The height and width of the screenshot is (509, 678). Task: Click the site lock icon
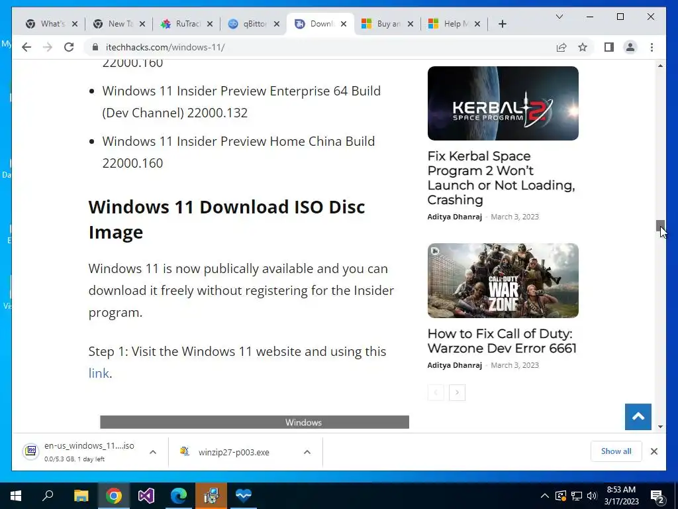[95, 47]
